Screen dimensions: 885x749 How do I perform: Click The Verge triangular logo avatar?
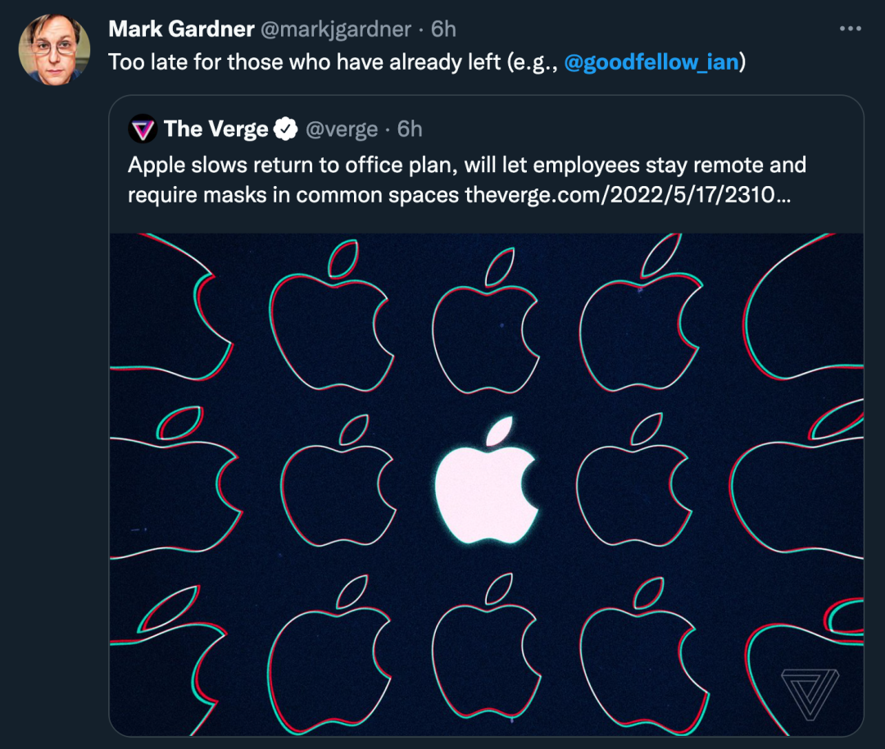tap(143, 129)
